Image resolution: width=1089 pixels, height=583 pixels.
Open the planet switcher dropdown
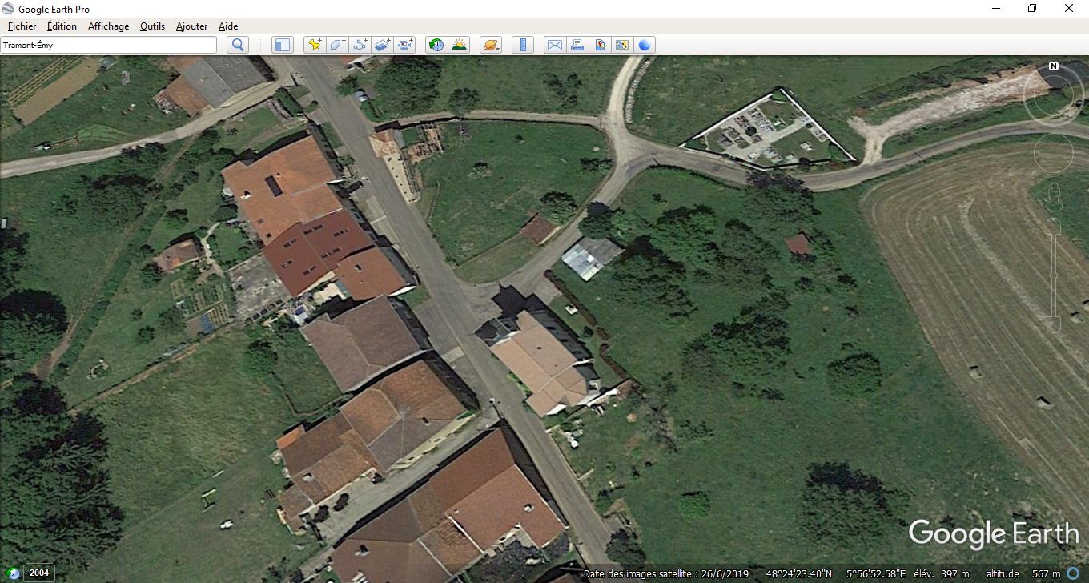coord(491,45)
